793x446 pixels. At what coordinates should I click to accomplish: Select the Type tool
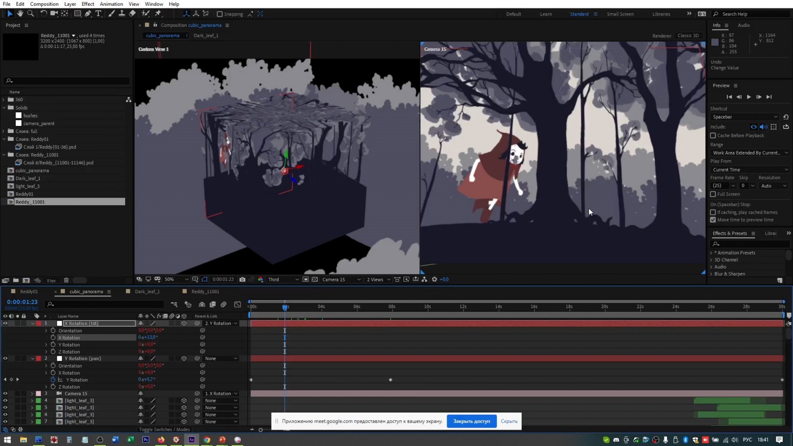(x=98, y=14)
